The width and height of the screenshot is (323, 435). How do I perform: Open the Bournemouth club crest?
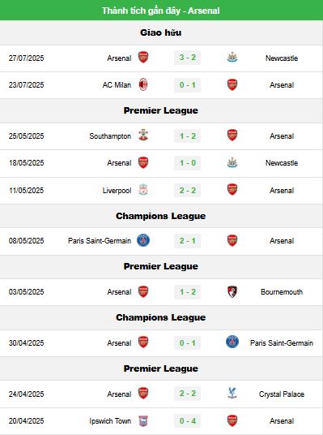[232, 291]
